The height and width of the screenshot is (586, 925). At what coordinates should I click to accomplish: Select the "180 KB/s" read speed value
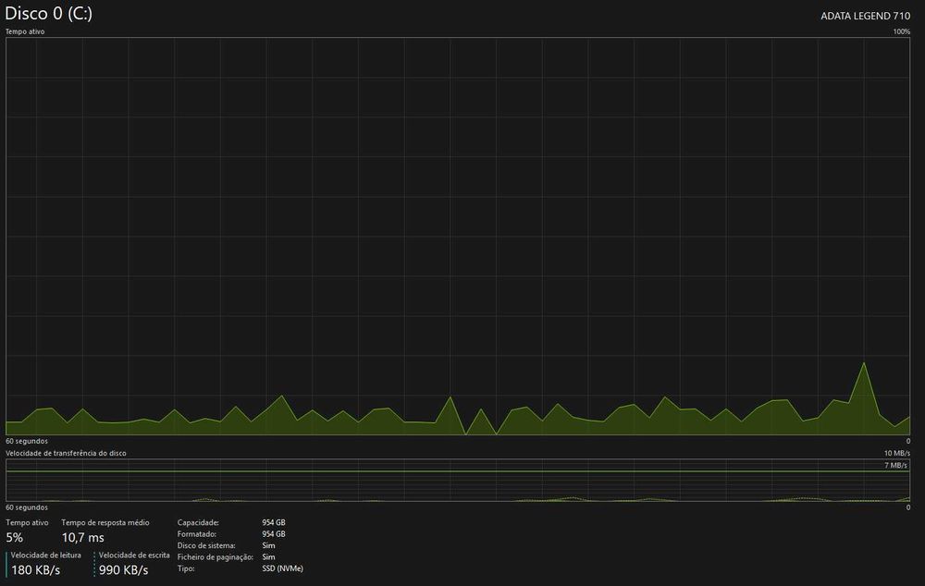point(35,570)
